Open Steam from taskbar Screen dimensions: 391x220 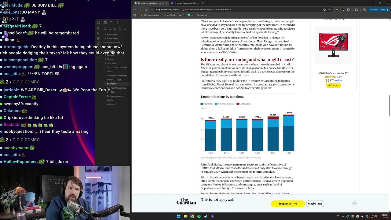click(x=206, y=216)
